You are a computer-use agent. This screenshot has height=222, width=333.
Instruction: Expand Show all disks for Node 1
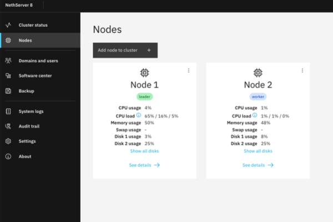[144, 150]
